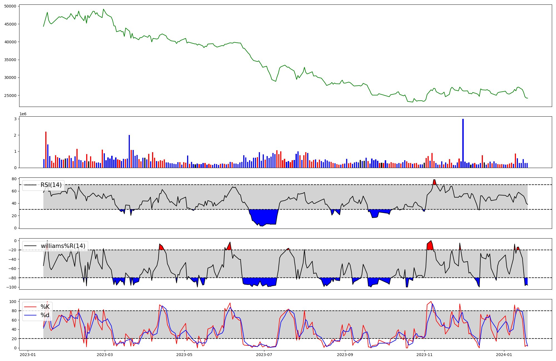Click the williams%R(14) legend label

(x=63, y=246)
